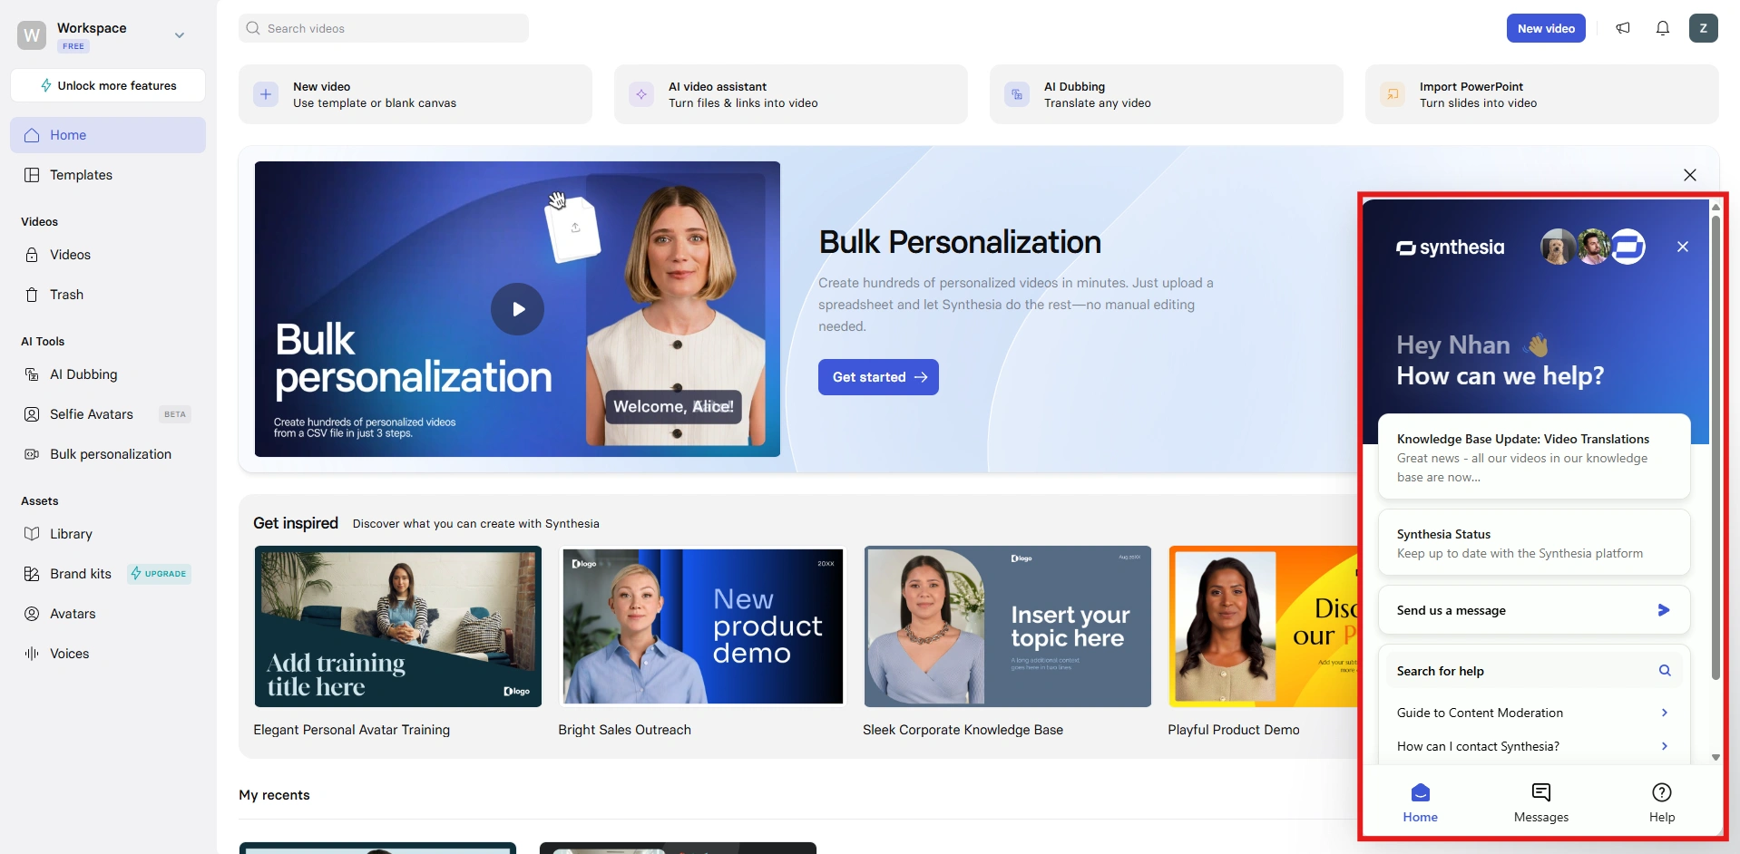Open the Synthesia Status card

pyautogui.click(x=1534, y=542)
